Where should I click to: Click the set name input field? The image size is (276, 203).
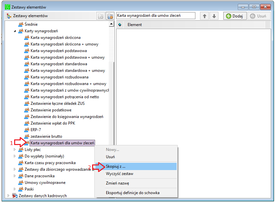point(156,15)
